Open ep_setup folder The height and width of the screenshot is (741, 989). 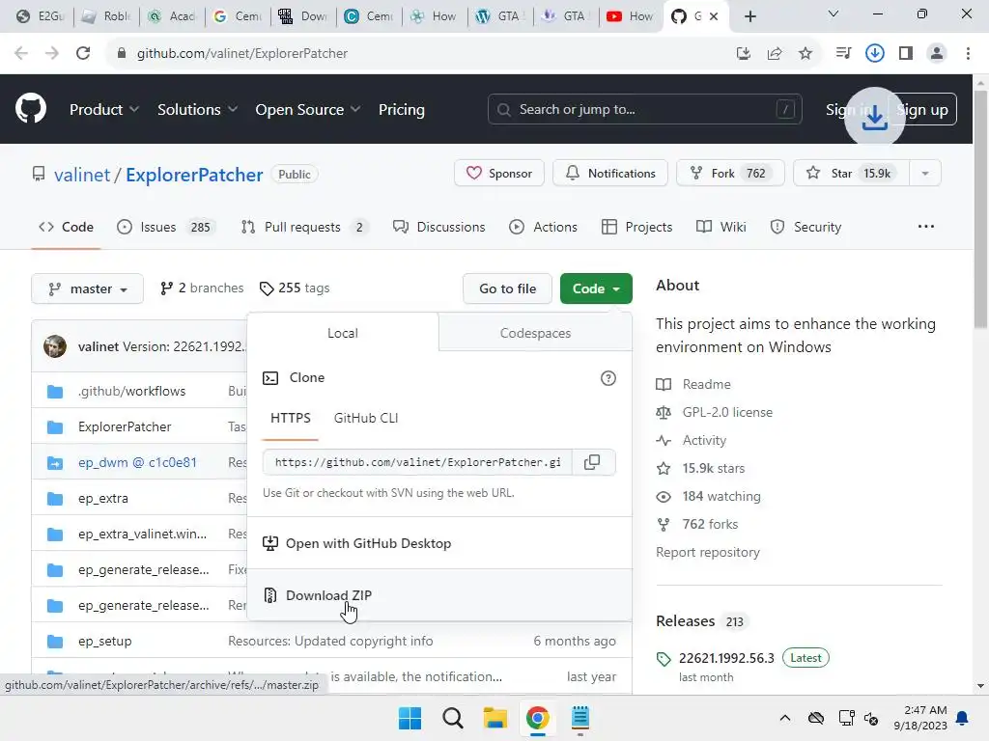point(104,641)
